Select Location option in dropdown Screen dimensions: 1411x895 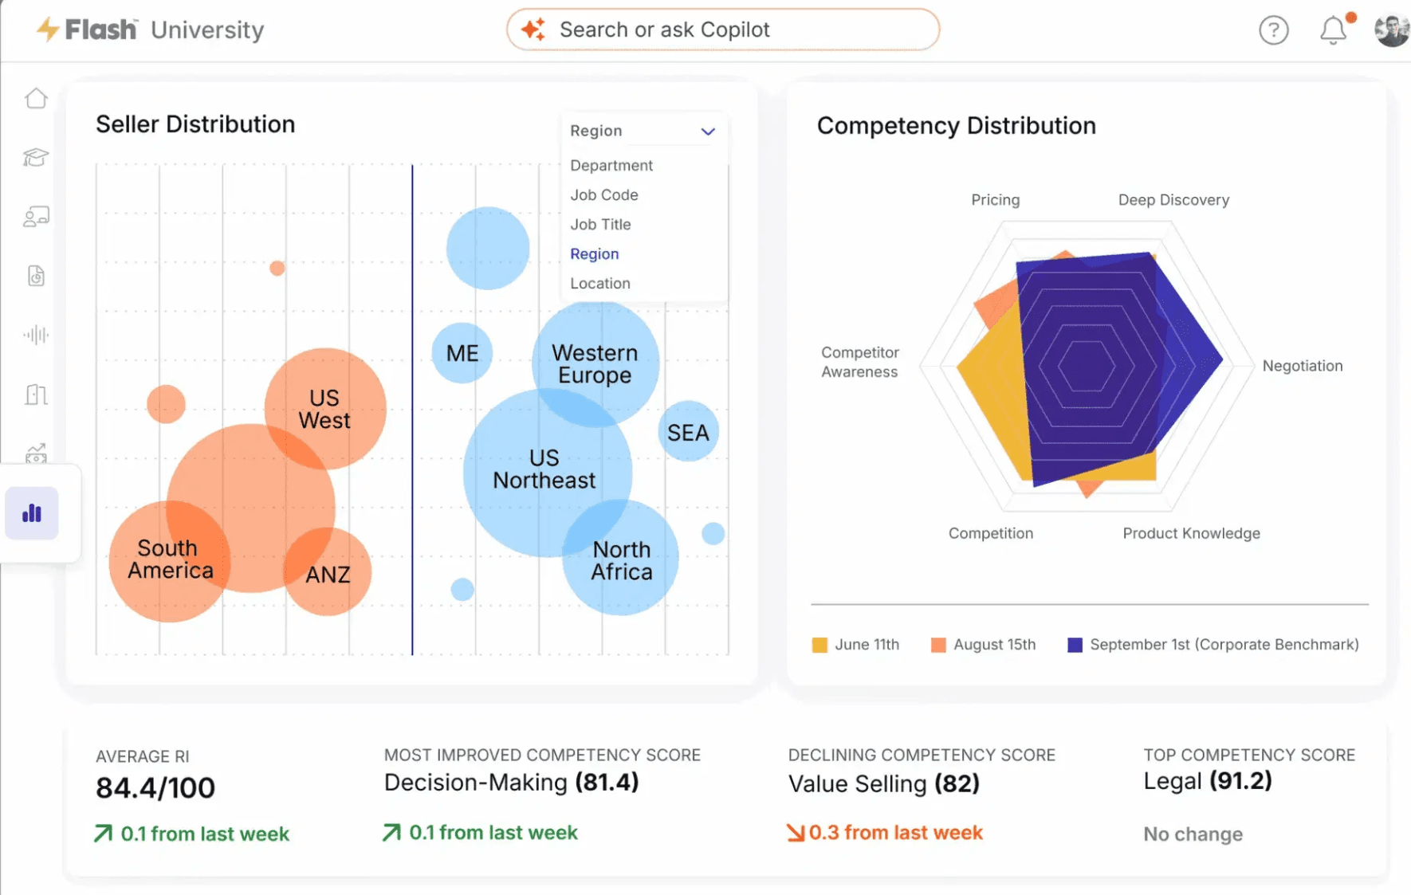(x=600, y=283)
